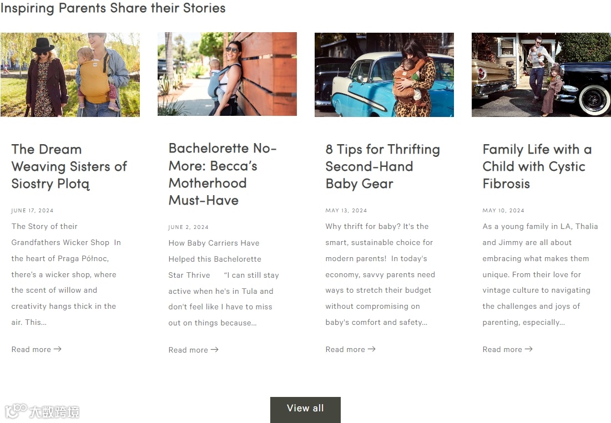Open the Cystic Fibrosis family photo

click(541, 75)
